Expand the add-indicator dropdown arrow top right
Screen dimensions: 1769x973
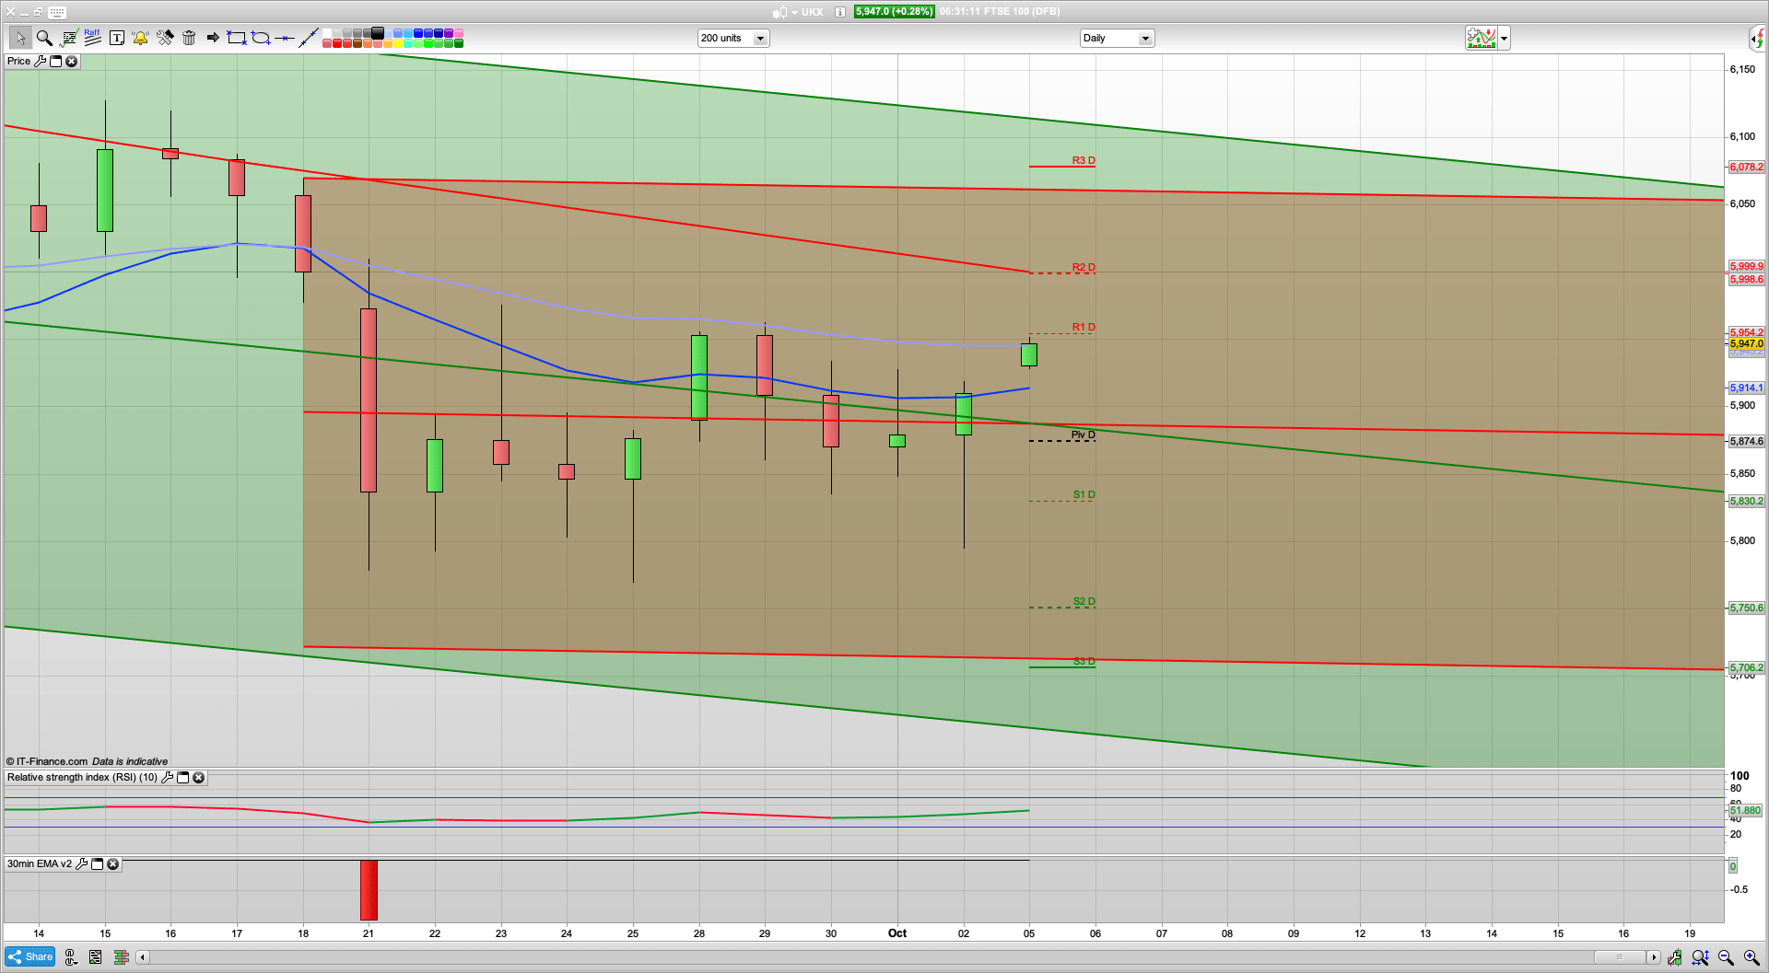click(x=1503, y=38)
